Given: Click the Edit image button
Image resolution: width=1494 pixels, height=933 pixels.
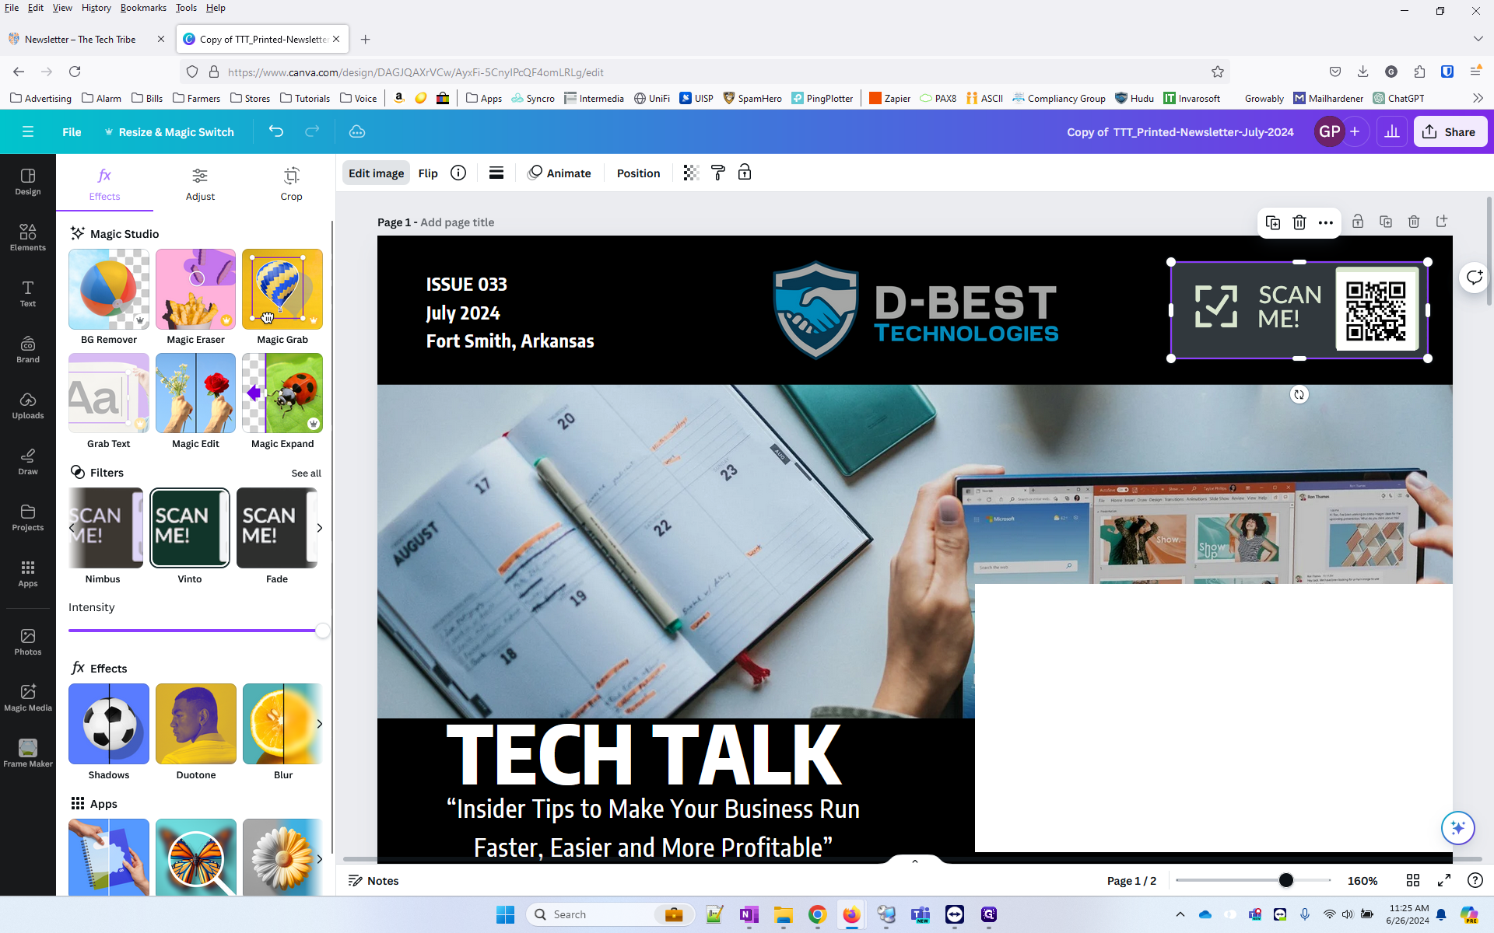Looking at the screenshot, I should (376, 173).
